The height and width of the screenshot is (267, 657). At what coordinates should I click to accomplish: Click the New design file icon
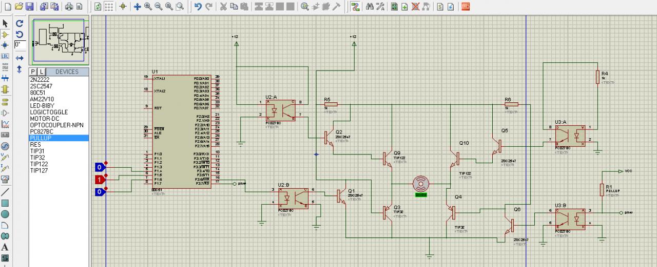point(7,7)
